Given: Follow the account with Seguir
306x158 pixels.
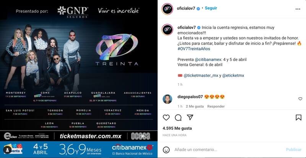Looking at the screenshot, I should coord(211,8).
